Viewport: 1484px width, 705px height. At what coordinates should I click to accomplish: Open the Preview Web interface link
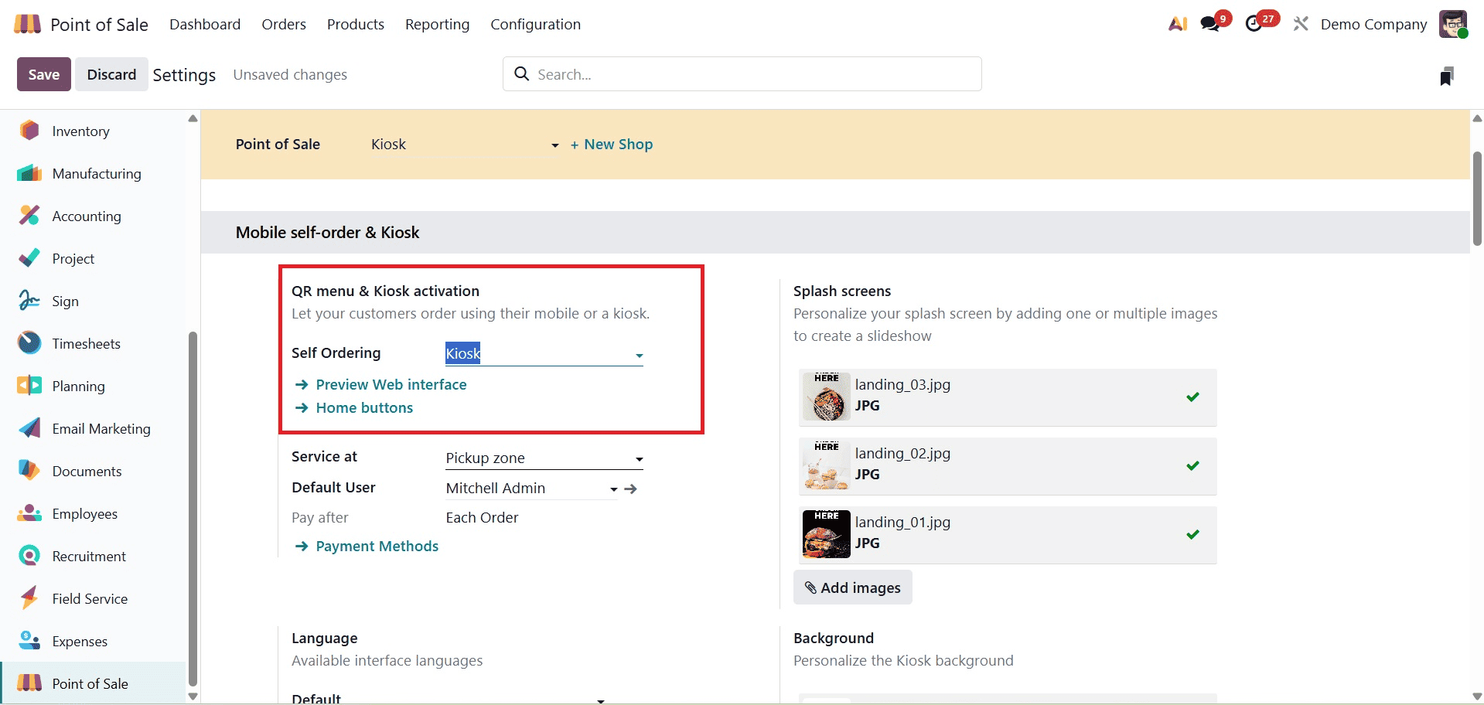point(391,384)
